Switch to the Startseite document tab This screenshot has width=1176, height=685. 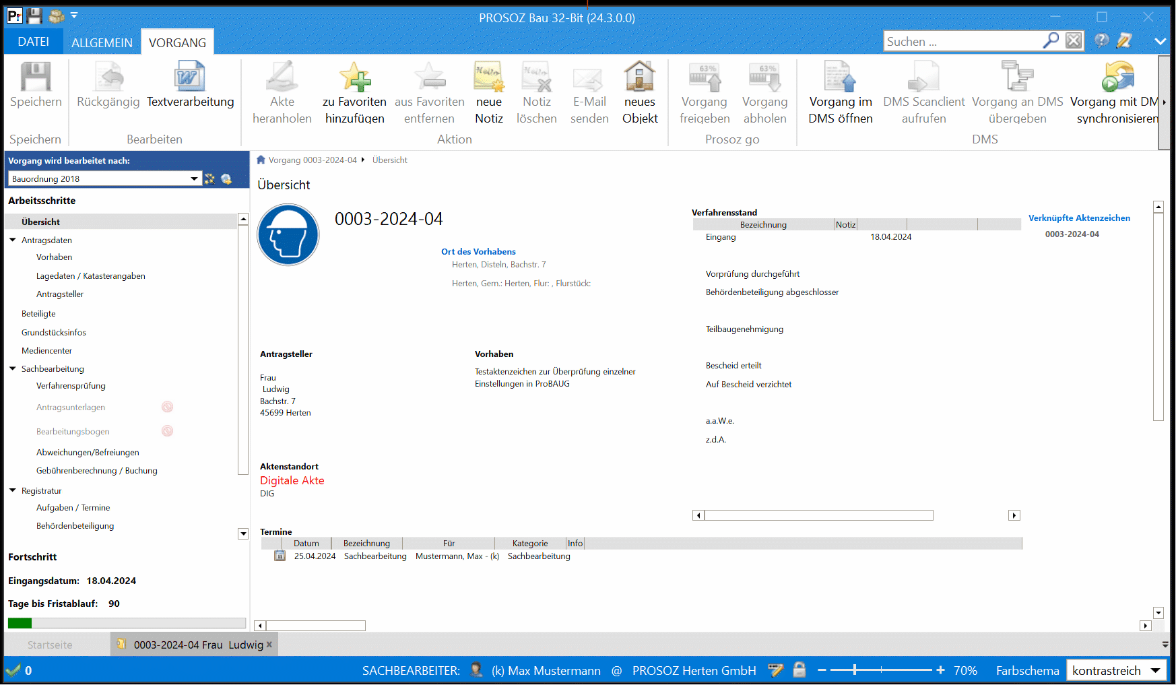(50, 645)
